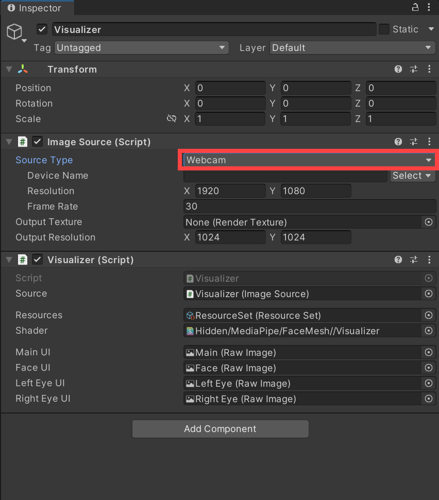Click the Right Eye (Raw Image) field
Image resolution: width=439 pixels, height=500 pixels.
pos(302,399)
